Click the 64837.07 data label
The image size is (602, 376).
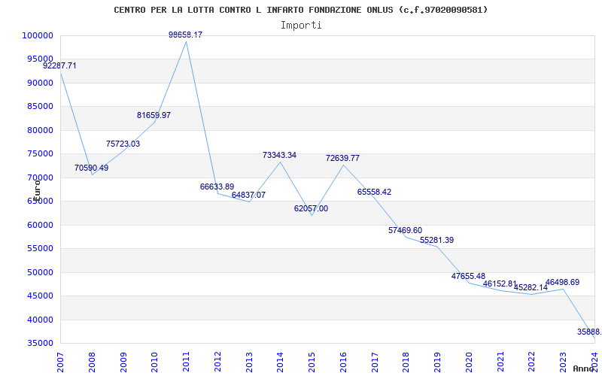[248, 195]
